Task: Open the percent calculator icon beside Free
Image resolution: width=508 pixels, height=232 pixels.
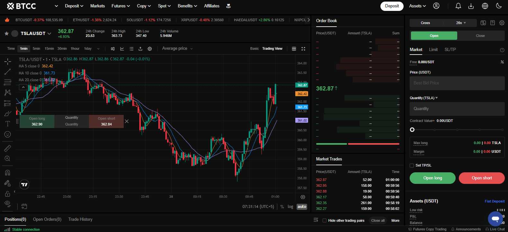Action: (502, 62)
